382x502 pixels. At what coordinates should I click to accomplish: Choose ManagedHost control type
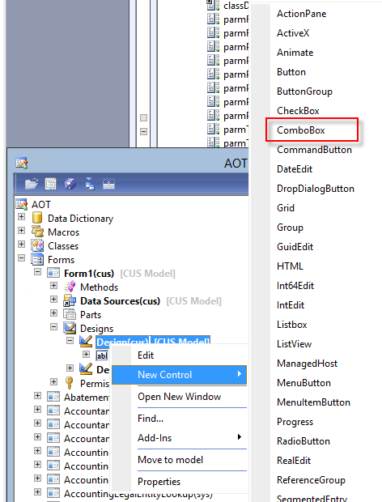(x=307, y=364)
